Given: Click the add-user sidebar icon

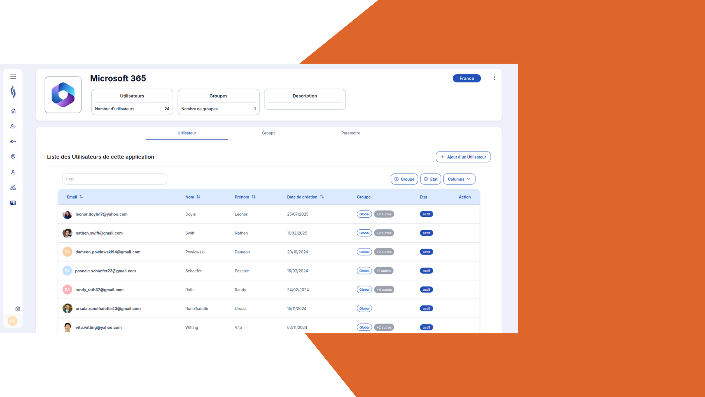Looking at the screenshot, I should tap(13, 126).
